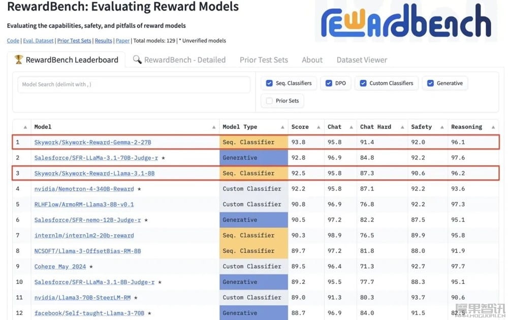Select Generative cell for SFR-LLaMa-3.1-8B row
The height and width of the screenshot is (320, 508).
click(253, 282)
